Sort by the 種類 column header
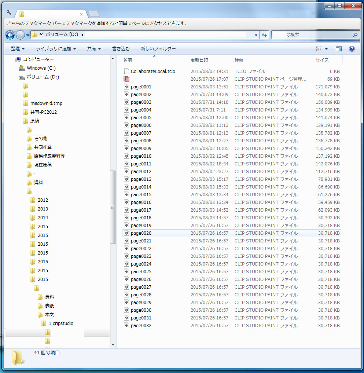 (239, 60)
